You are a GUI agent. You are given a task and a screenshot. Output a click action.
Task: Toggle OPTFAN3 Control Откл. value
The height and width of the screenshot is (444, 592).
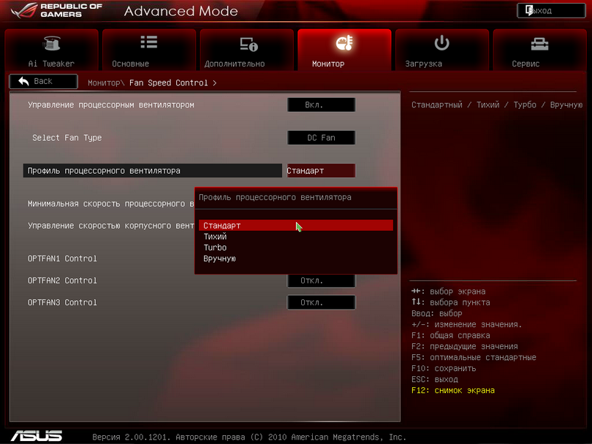(321, 302)
